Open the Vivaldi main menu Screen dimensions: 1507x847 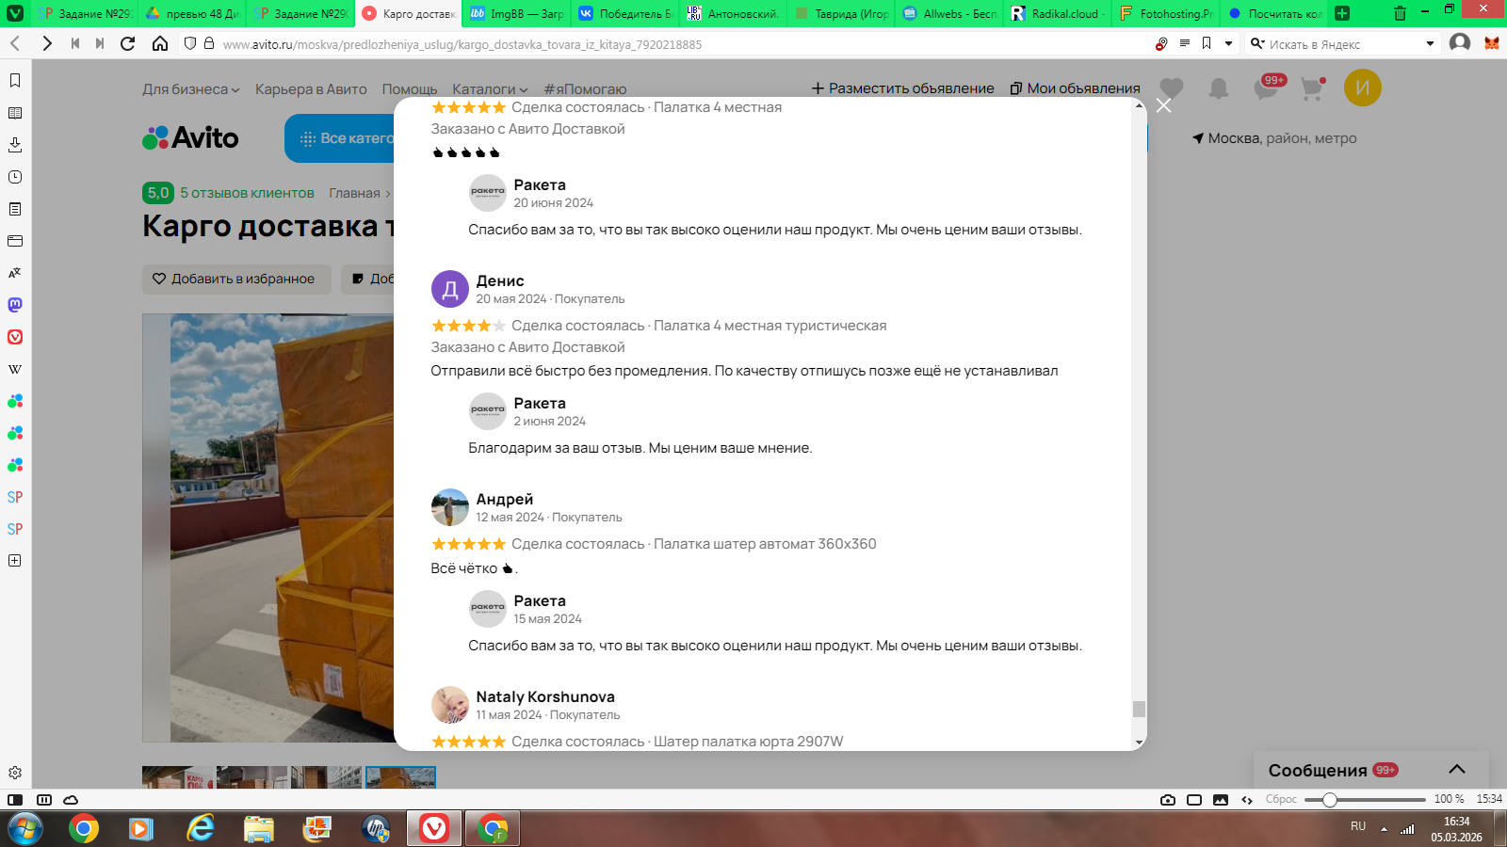pos(15,13)
